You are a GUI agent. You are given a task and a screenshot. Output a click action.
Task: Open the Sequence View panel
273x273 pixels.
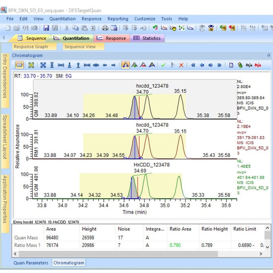80,47
